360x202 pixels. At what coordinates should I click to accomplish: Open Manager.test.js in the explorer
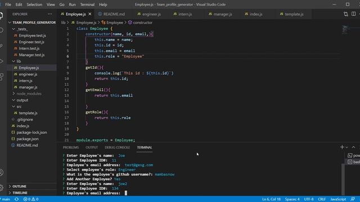pos(31,55)
